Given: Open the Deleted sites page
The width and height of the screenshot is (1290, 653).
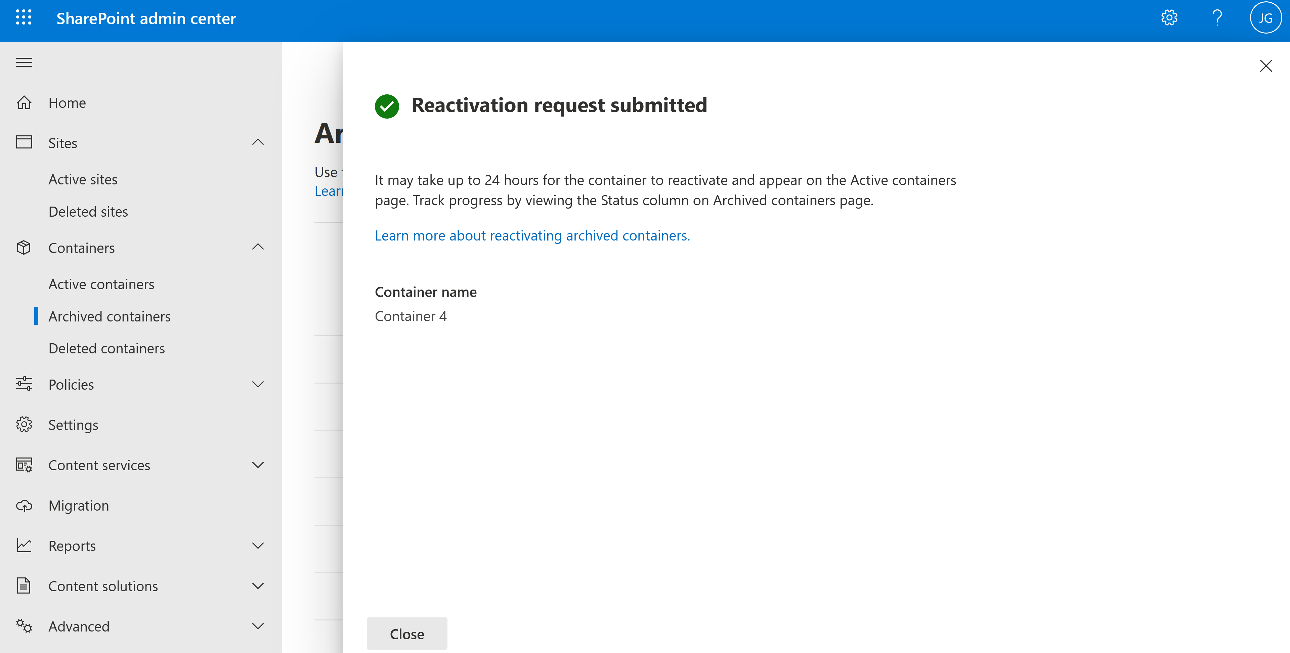Looking at the screenshot, I should point(88,211).
